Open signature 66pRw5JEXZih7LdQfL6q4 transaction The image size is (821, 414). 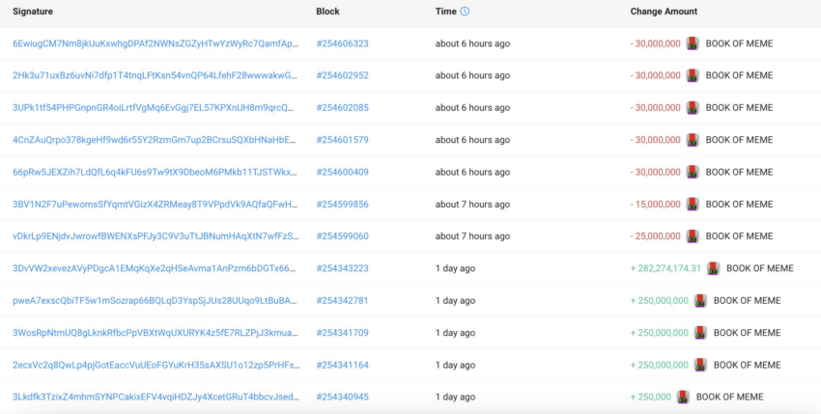tap(156, 172)
